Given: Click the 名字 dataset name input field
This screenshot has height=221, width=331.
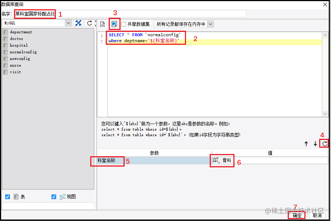Looking at the screenshot, I should point(130,14).
